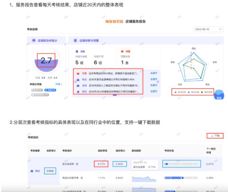Click the 考核指标 section title
228x192 pixels.
pyautogui.click(x=33, y=137)
